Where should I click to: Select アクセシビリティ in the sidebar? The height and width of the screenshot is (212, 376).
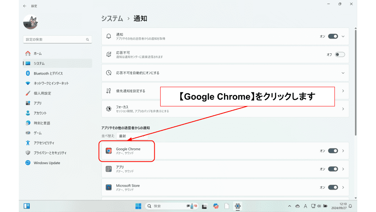pyautogui.click(x=44, y=143)
